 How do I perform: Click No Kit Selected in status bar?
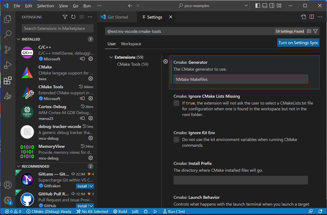[x=92, y=211]
